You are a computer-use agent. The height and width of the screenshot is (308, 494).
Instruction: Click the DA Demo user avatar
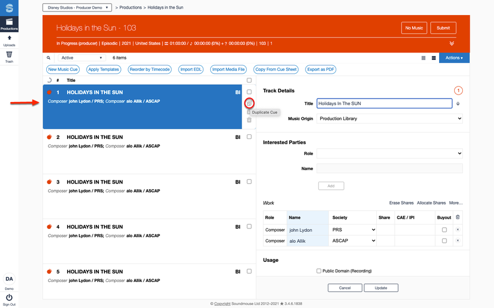pos(9,279)
